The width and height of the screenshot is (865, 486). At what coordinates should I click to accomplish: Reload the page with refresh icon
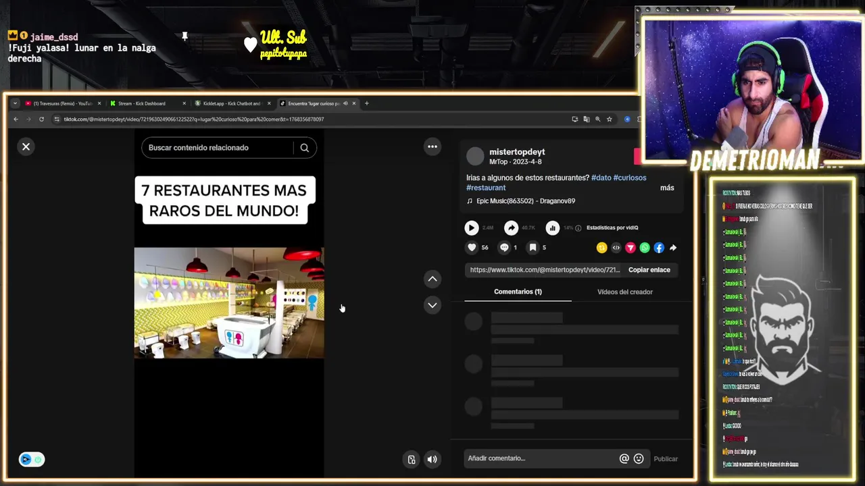point(41,119)
